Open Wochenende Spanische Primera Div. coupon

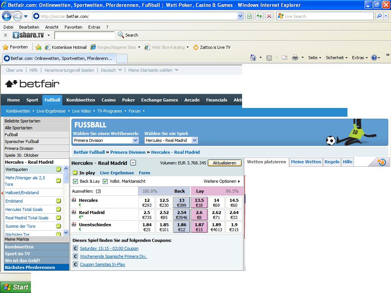pos(113,256)
